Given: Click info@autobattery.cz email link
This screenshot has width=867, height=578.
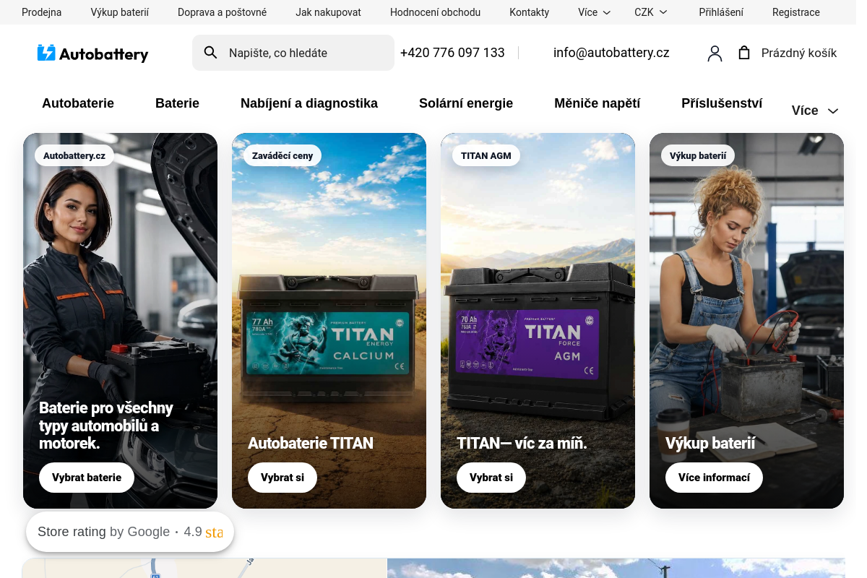Looking at the screenshot, I should tap(611, 53).
